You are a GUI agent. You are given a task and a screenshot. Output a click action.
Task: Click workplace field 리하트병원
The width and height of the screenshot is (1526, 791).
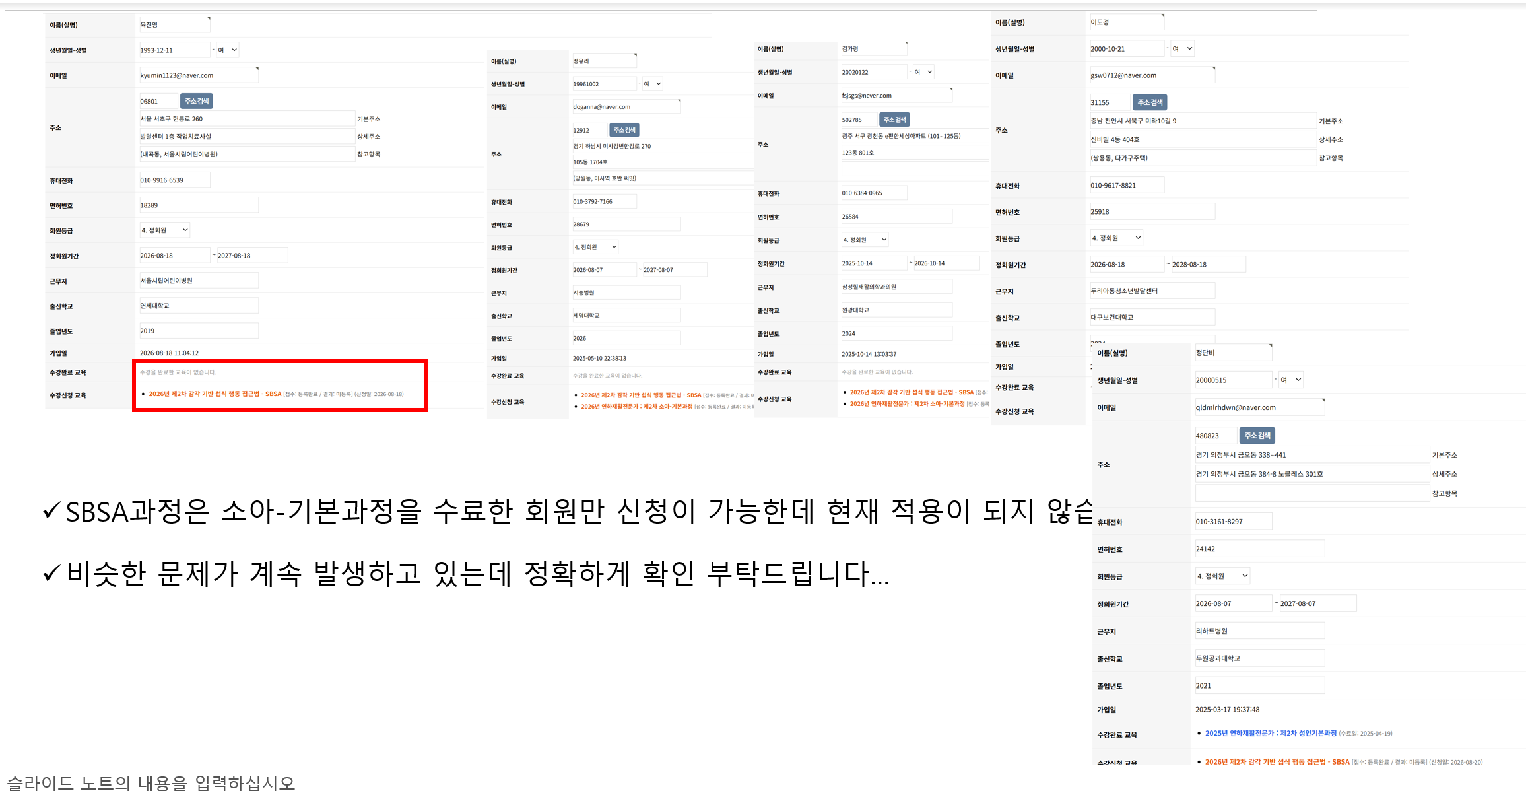(x=1259, y=631)
